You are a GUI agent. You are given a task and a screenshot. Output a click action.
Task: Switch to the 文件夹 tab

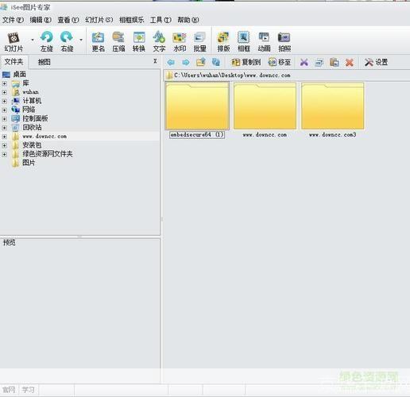pos(14,62)
